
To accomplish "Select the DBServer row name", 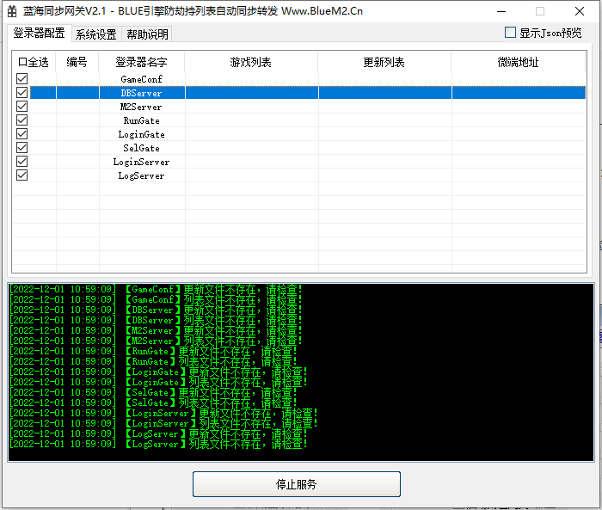I will (141, 93).
